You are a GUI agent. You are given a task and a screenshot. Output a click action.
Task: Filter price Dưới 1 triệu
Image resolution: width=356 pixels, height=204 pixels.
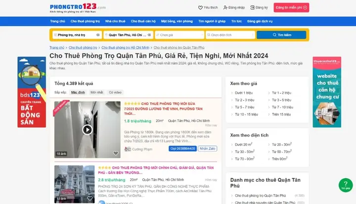[244, 93]
